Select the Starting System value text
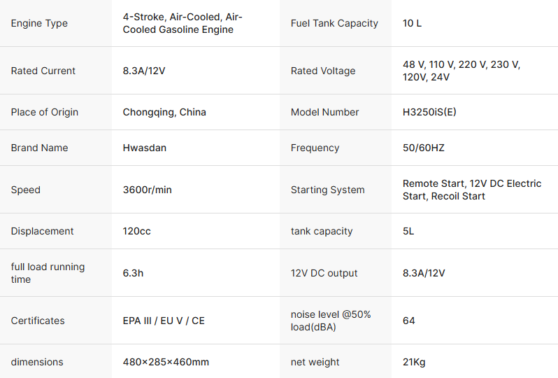The height and width of the screenshot is (378, 558). click(471, 190)
